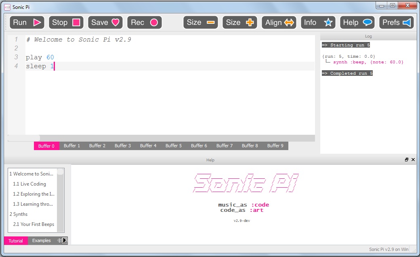Click line number 2 in the editor
This screenshot has height=257, width=420.
[x=16, y=48]
